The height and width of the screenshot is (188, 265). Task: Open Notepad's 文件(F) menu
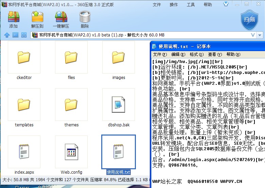(160, 54)
